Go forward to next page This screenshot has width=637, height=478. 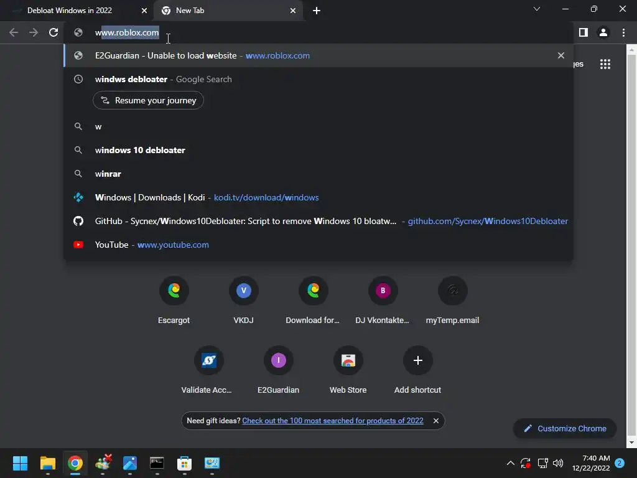pyautogui.click(x=34, y=32)
